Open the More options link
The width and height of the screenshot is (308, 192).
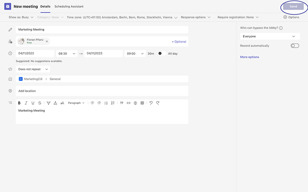click(x=249, y=57)
